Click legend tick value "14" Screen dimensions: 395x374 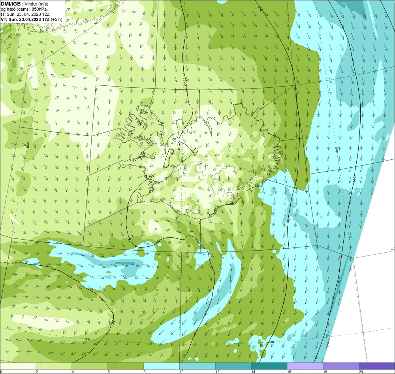pos(253,372)
